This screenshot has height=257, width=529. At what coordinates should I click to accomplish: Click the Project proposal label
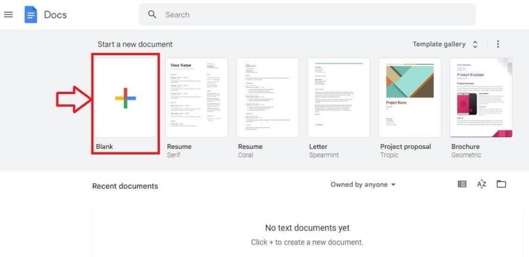[406, 146]
